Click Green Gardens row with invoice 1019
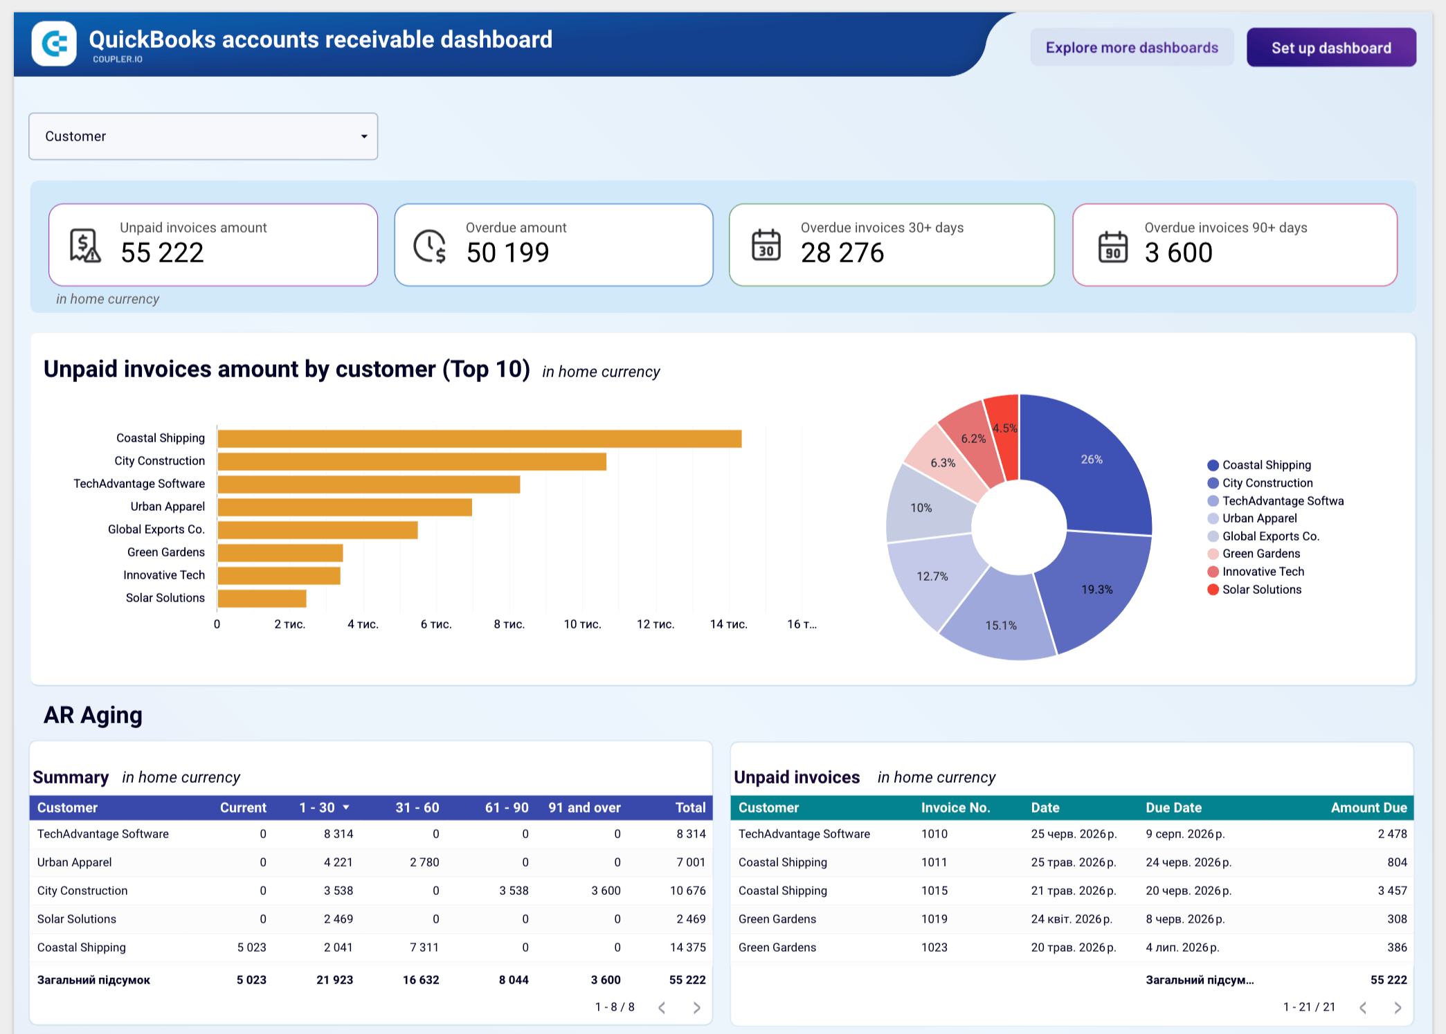Viewport: 1446px width, 1034px height. pyautogui.click(x=1072, y=919)
